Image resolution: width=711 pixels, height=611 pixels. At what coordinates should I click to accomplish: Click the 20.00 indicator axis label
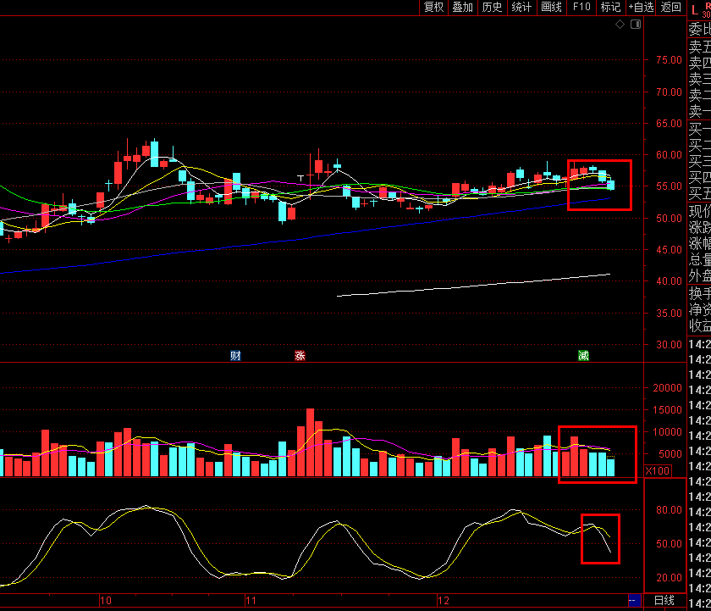click(x=669, y=577)
